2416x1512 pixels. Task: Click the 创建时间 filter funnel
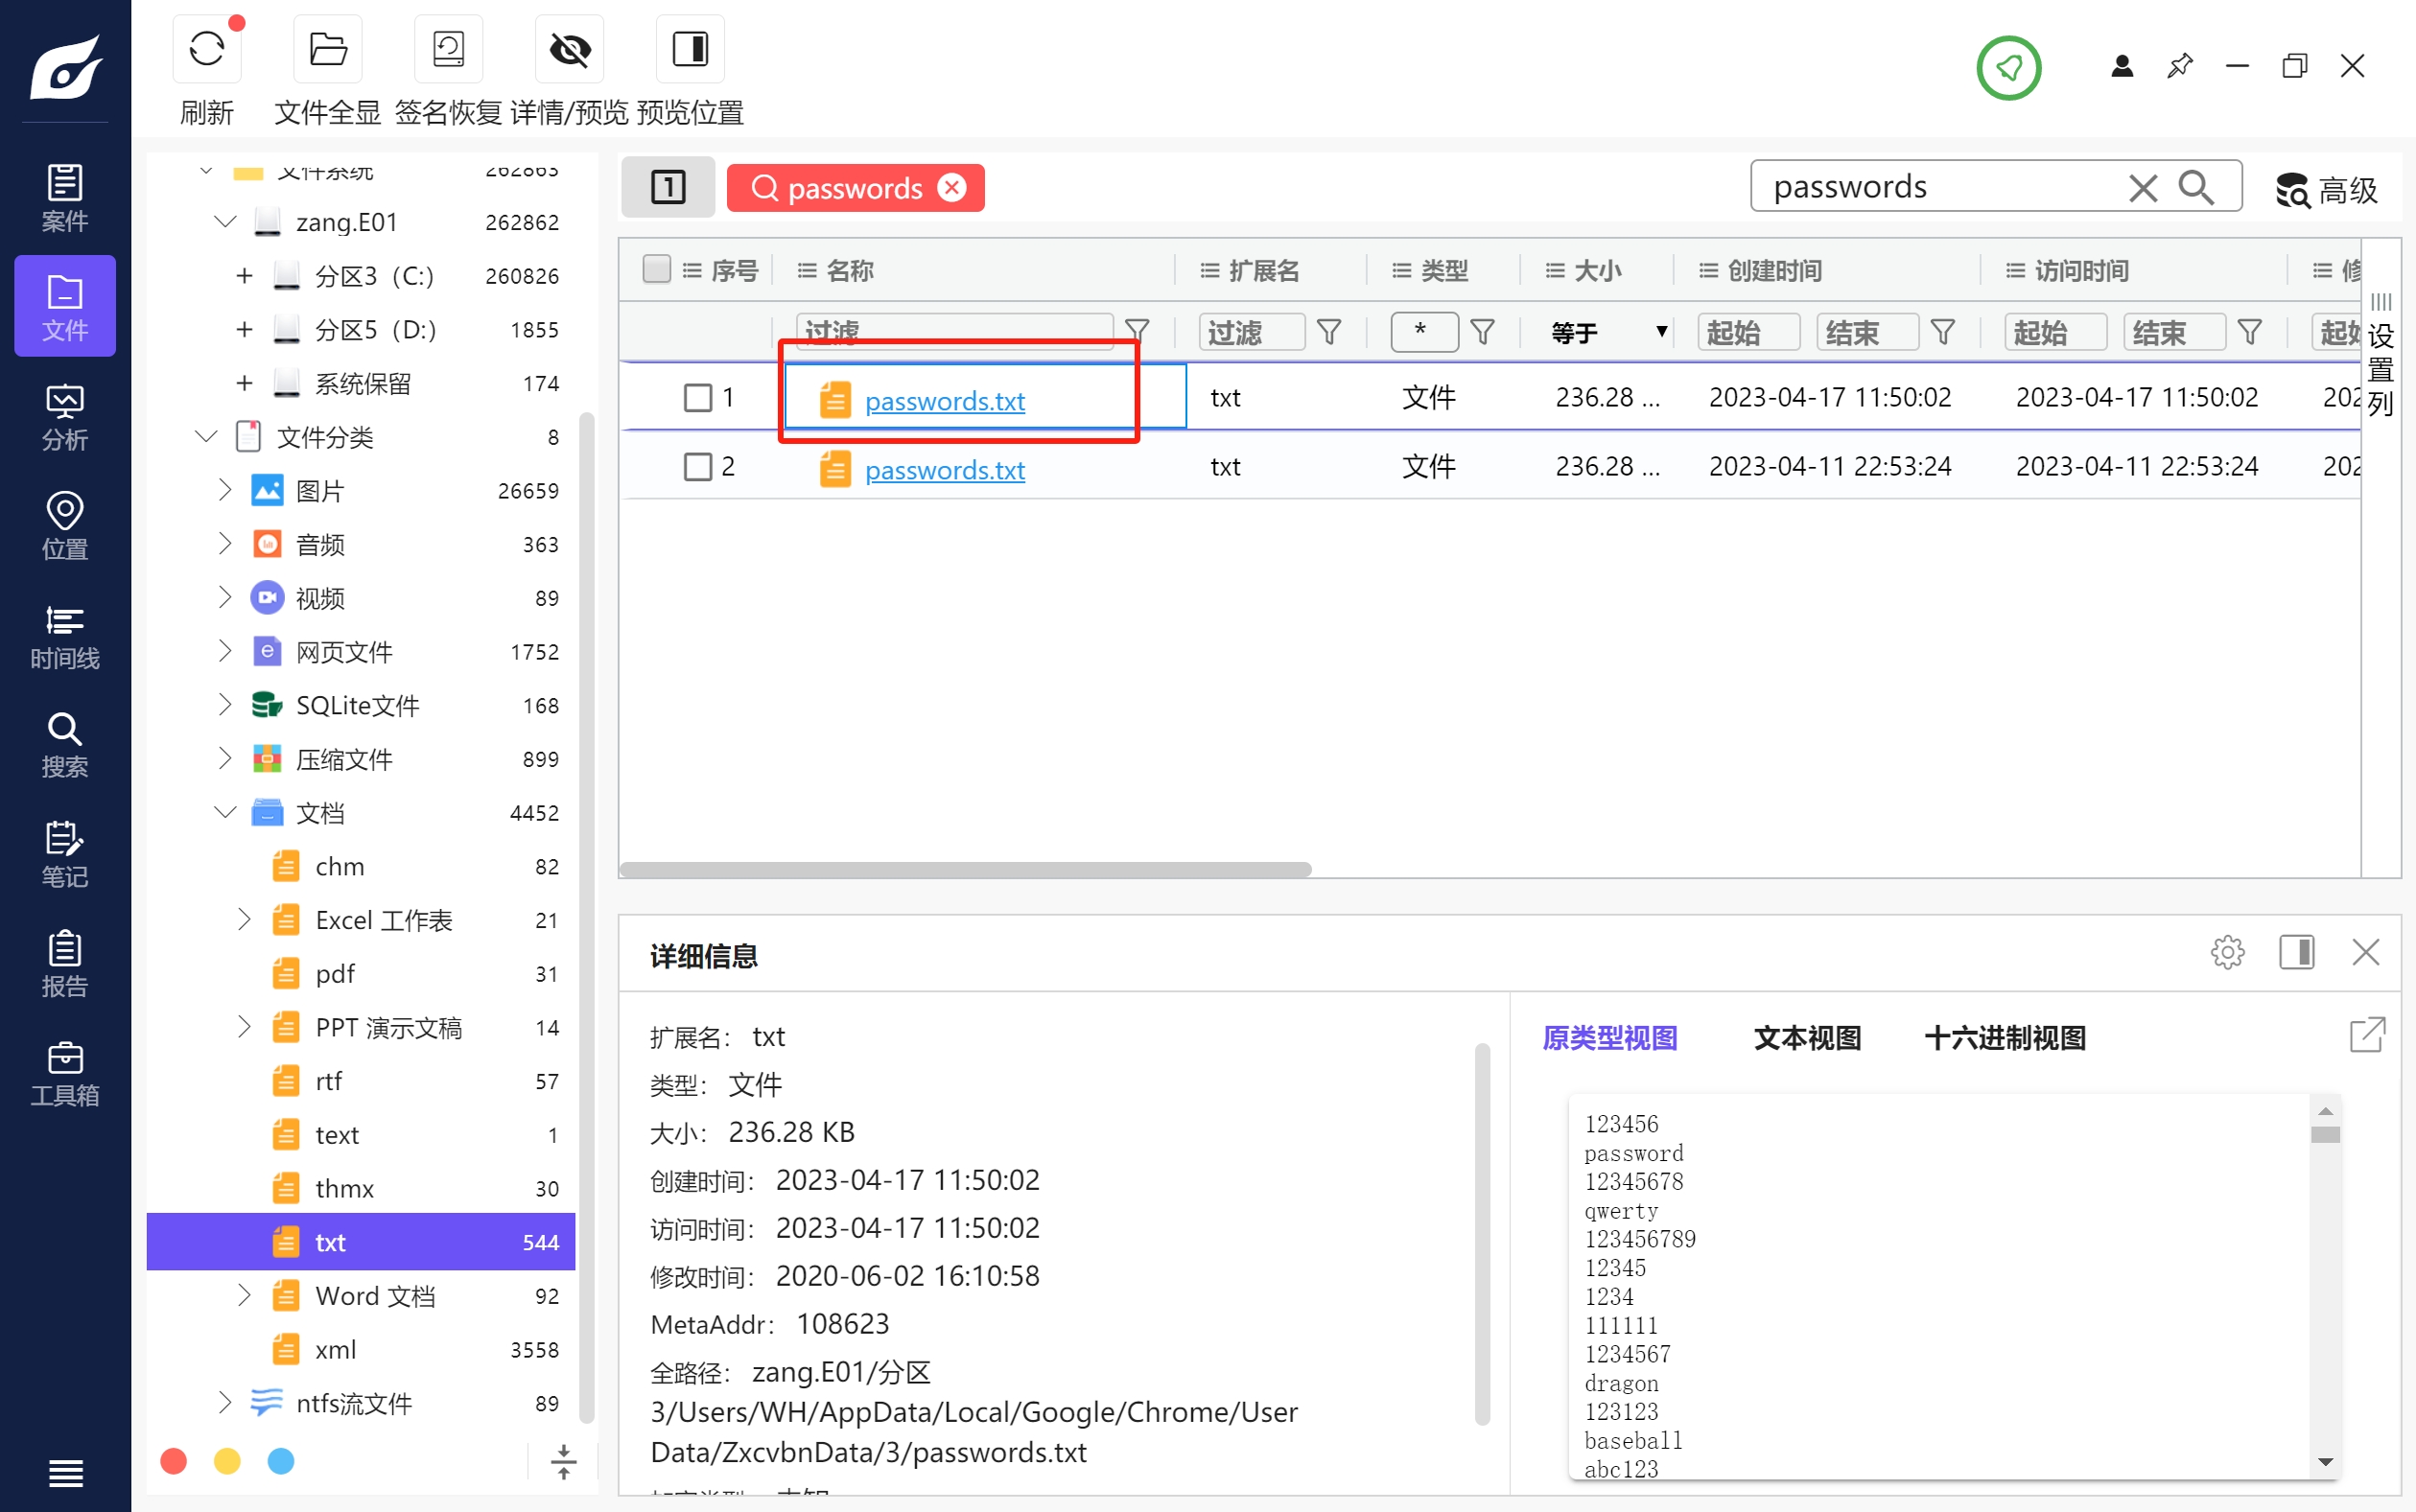coord(1943,331)
